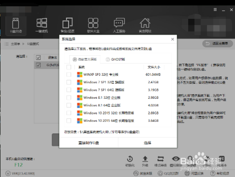
Task: Select the 4.02GB file size cell
Action: point(153,105)
